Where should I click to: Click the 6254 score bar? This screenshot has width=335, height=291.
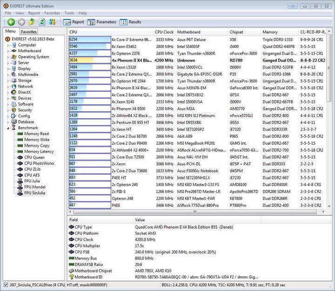coord(90,40)
